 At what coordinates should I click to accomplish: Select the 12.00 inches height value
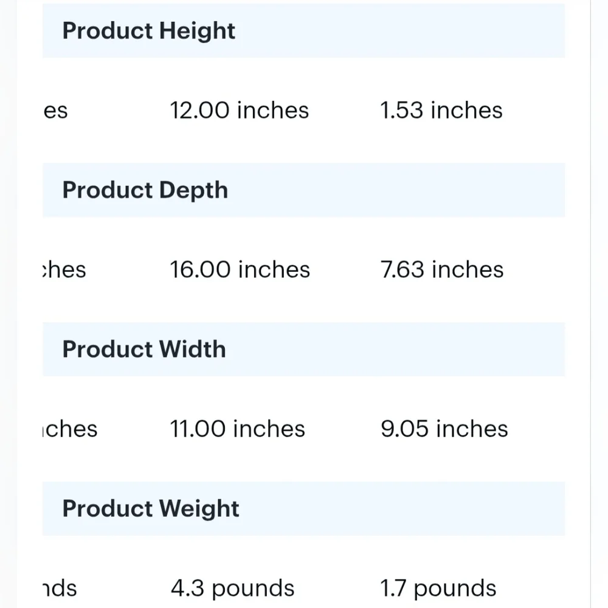tap(239, 110)
